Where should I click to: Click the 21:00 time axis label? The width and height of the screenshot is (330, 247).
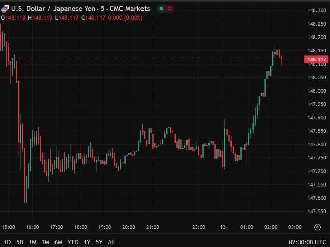click(153, 227)
